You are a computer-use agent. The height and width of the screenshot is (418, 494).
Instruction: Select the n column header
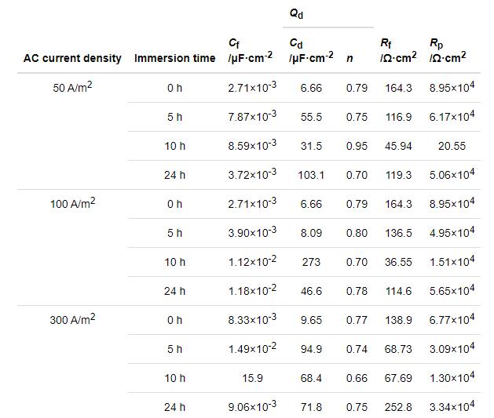pyautogui.click(x=349, y=58)
